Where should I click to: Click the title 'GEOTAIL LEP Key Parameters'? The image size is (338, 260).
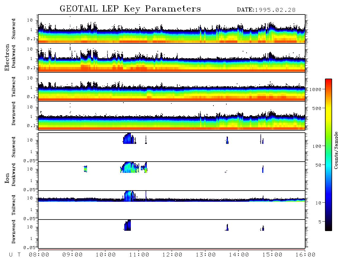[130, 9]
